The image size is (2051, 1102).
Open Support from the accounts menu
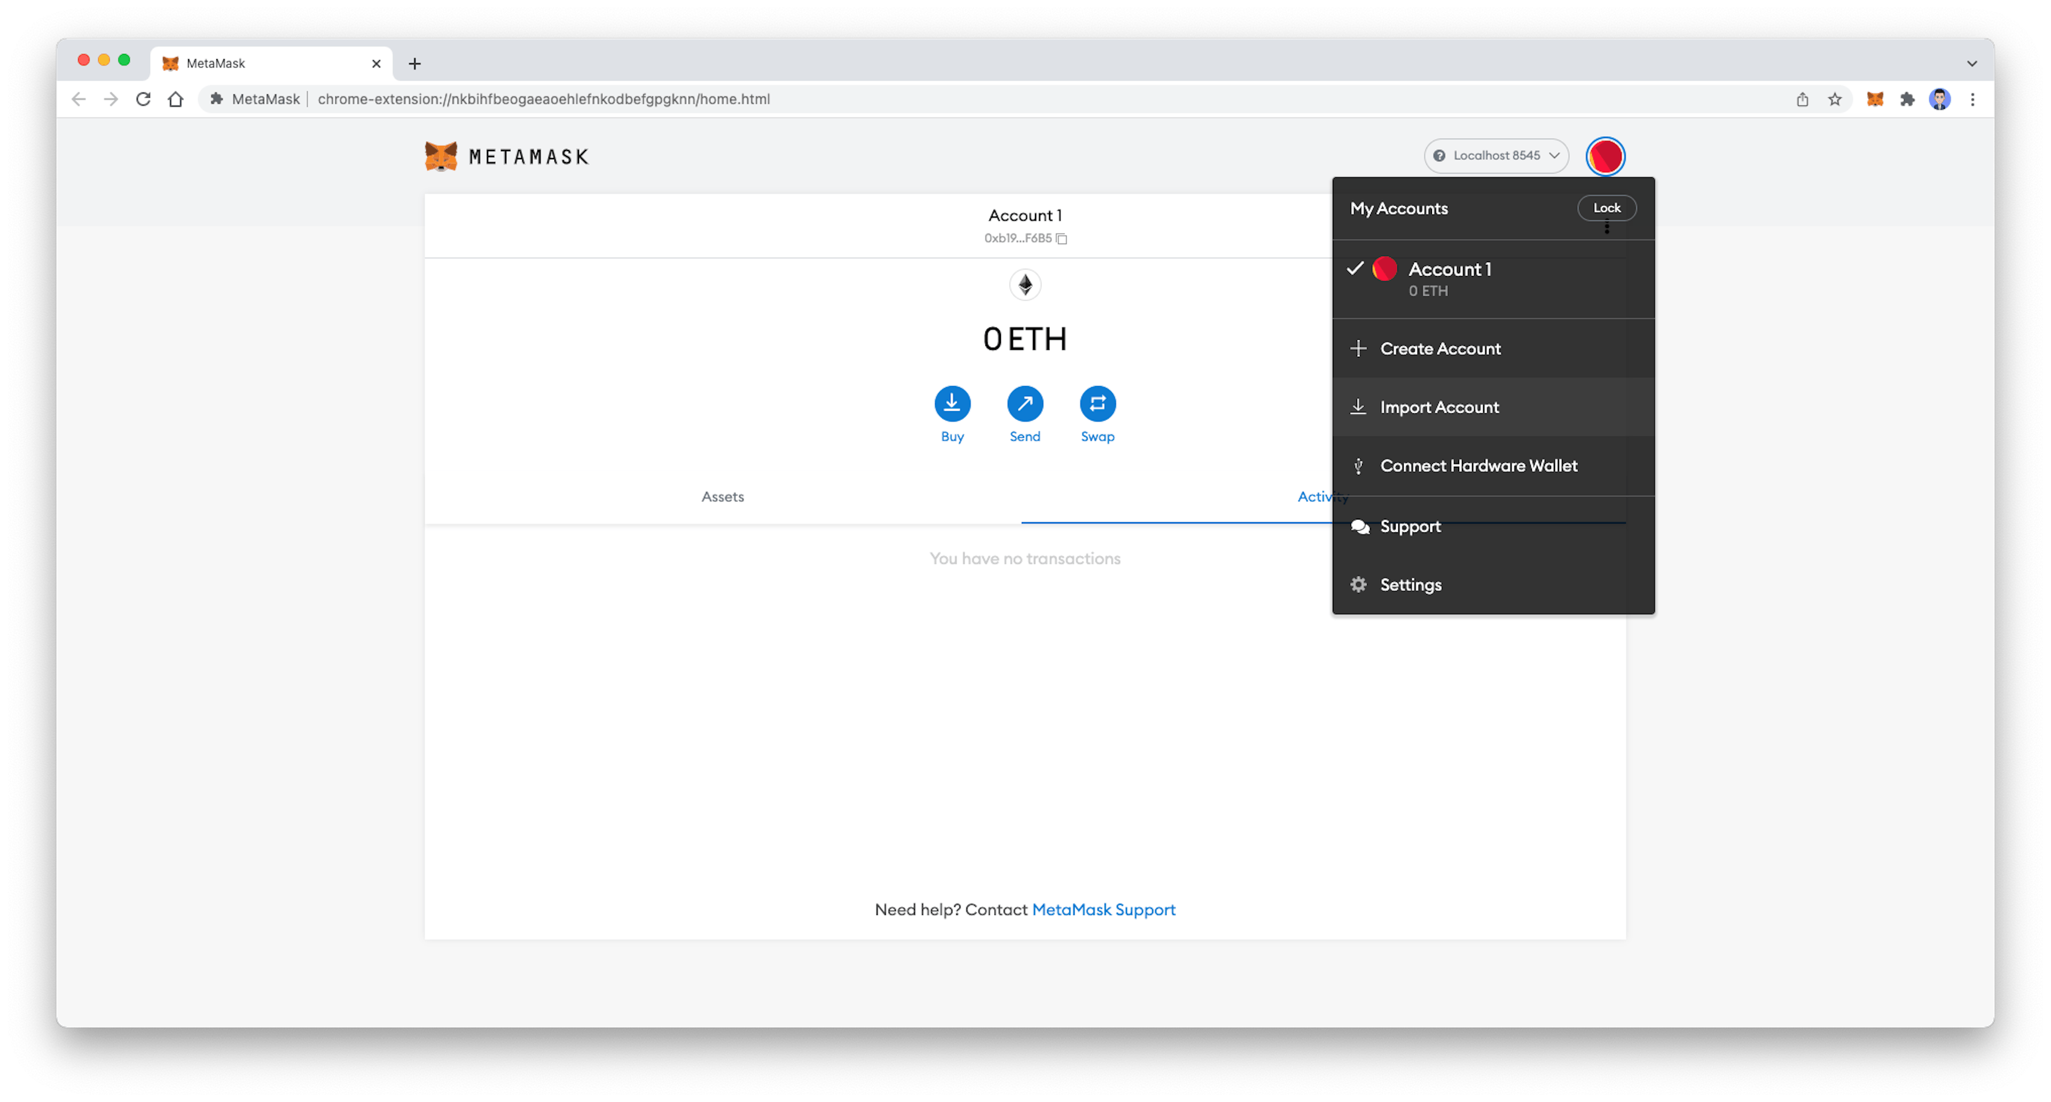1410,525
